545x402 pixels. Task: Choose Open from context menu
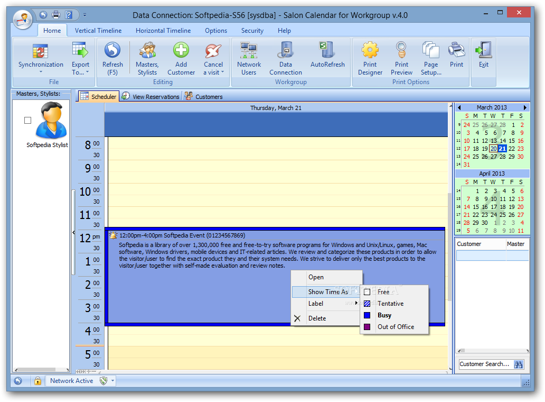(326, 277)
